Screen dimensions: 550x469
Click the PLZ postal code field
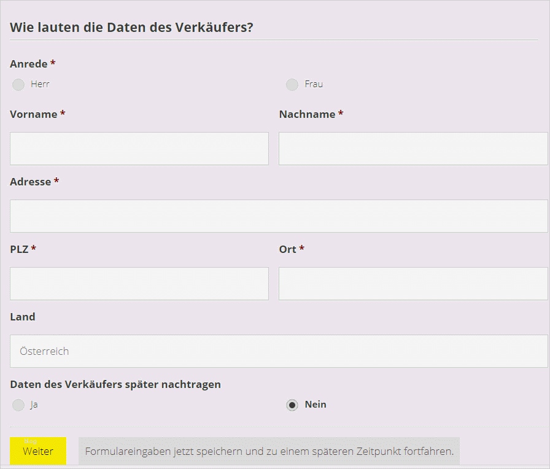point(139,284)
